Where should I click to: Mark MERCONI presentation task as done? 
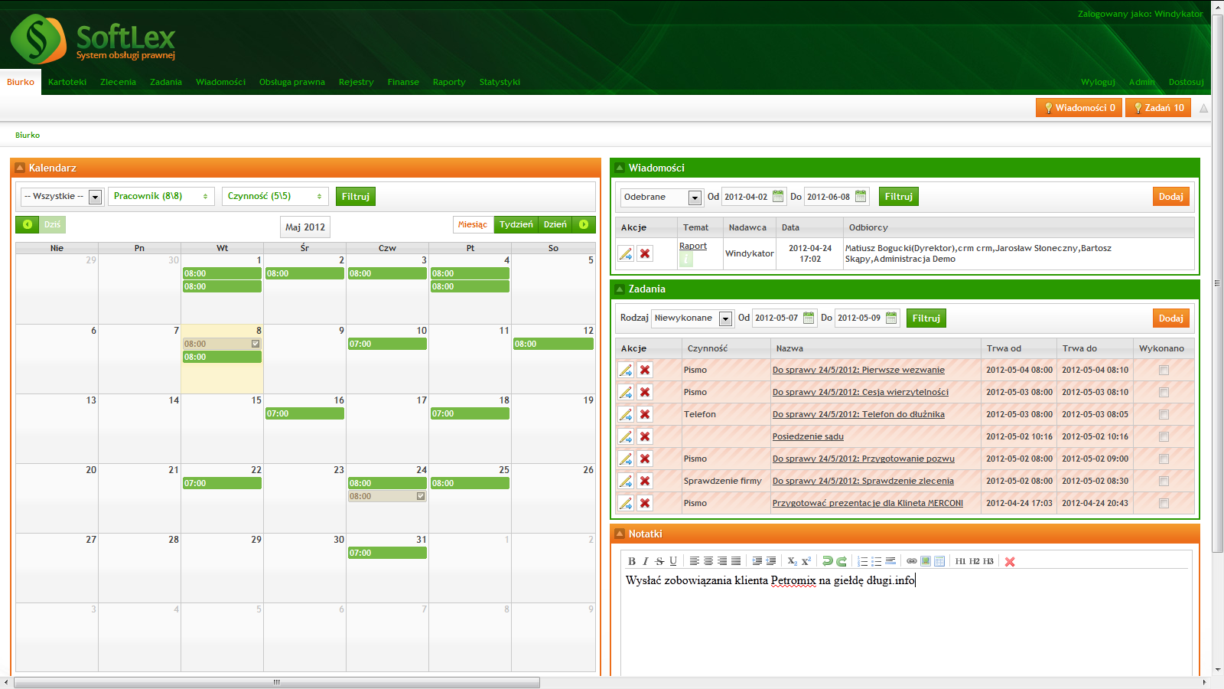pyautogui.click(x=1164, y=503)
